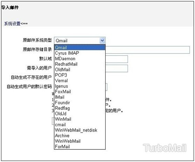Select OldMail option
Screen dimensions: 195x162
[x=80, y=70]
